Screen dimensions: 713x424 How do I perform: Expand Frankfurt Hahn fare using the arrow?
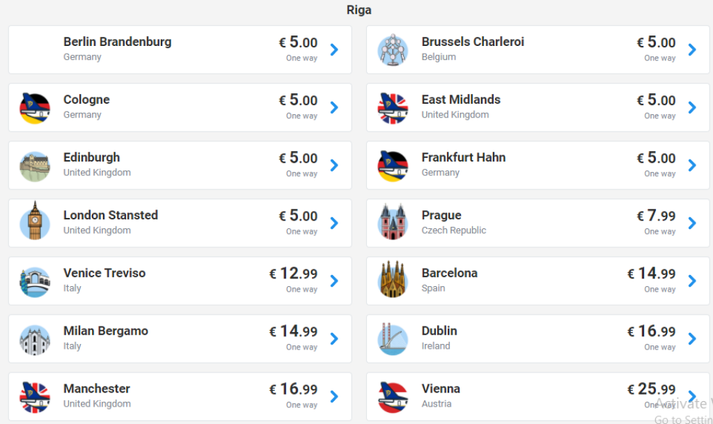pyautogui.click(x=691, y=165)
